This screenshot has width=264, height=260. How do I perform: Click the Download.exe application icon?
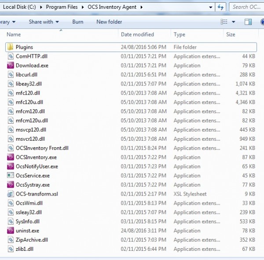coord(11,65)
